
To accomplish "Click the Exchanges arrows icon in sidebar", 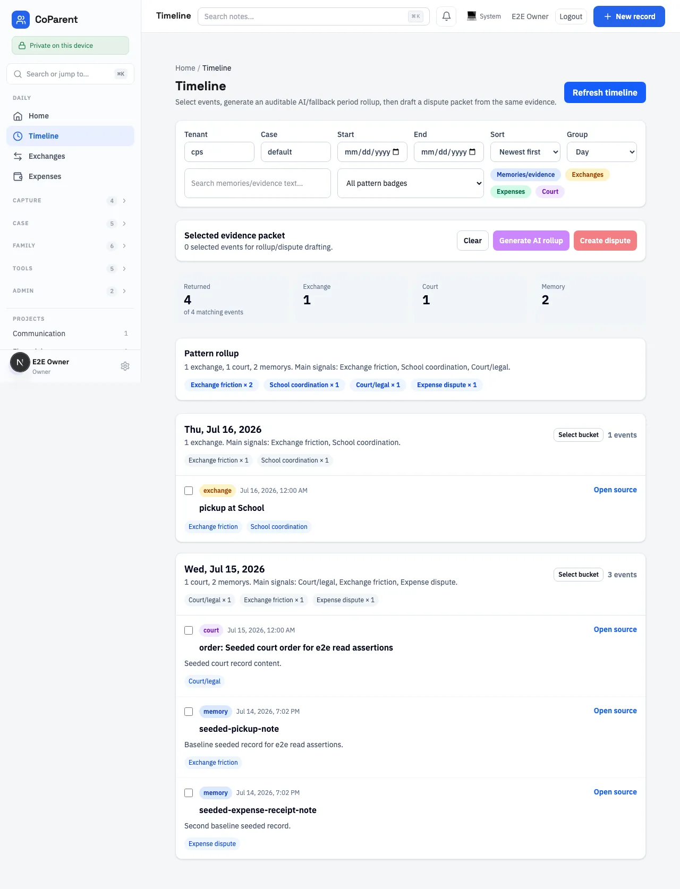I will pos(18,156).
